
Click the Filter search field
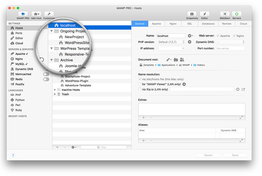[x=104, y=147]
